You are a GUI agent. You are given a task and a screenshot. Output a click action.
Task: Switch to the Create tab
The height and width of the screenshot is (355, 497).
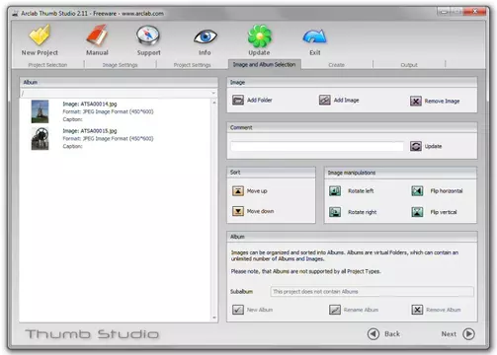[337, 65]
